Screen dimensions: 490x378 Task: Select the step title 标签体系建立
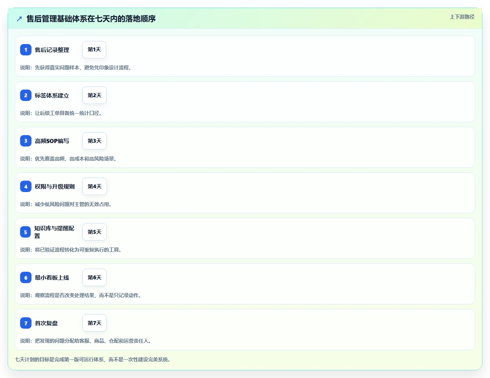[x=52, y=95]
